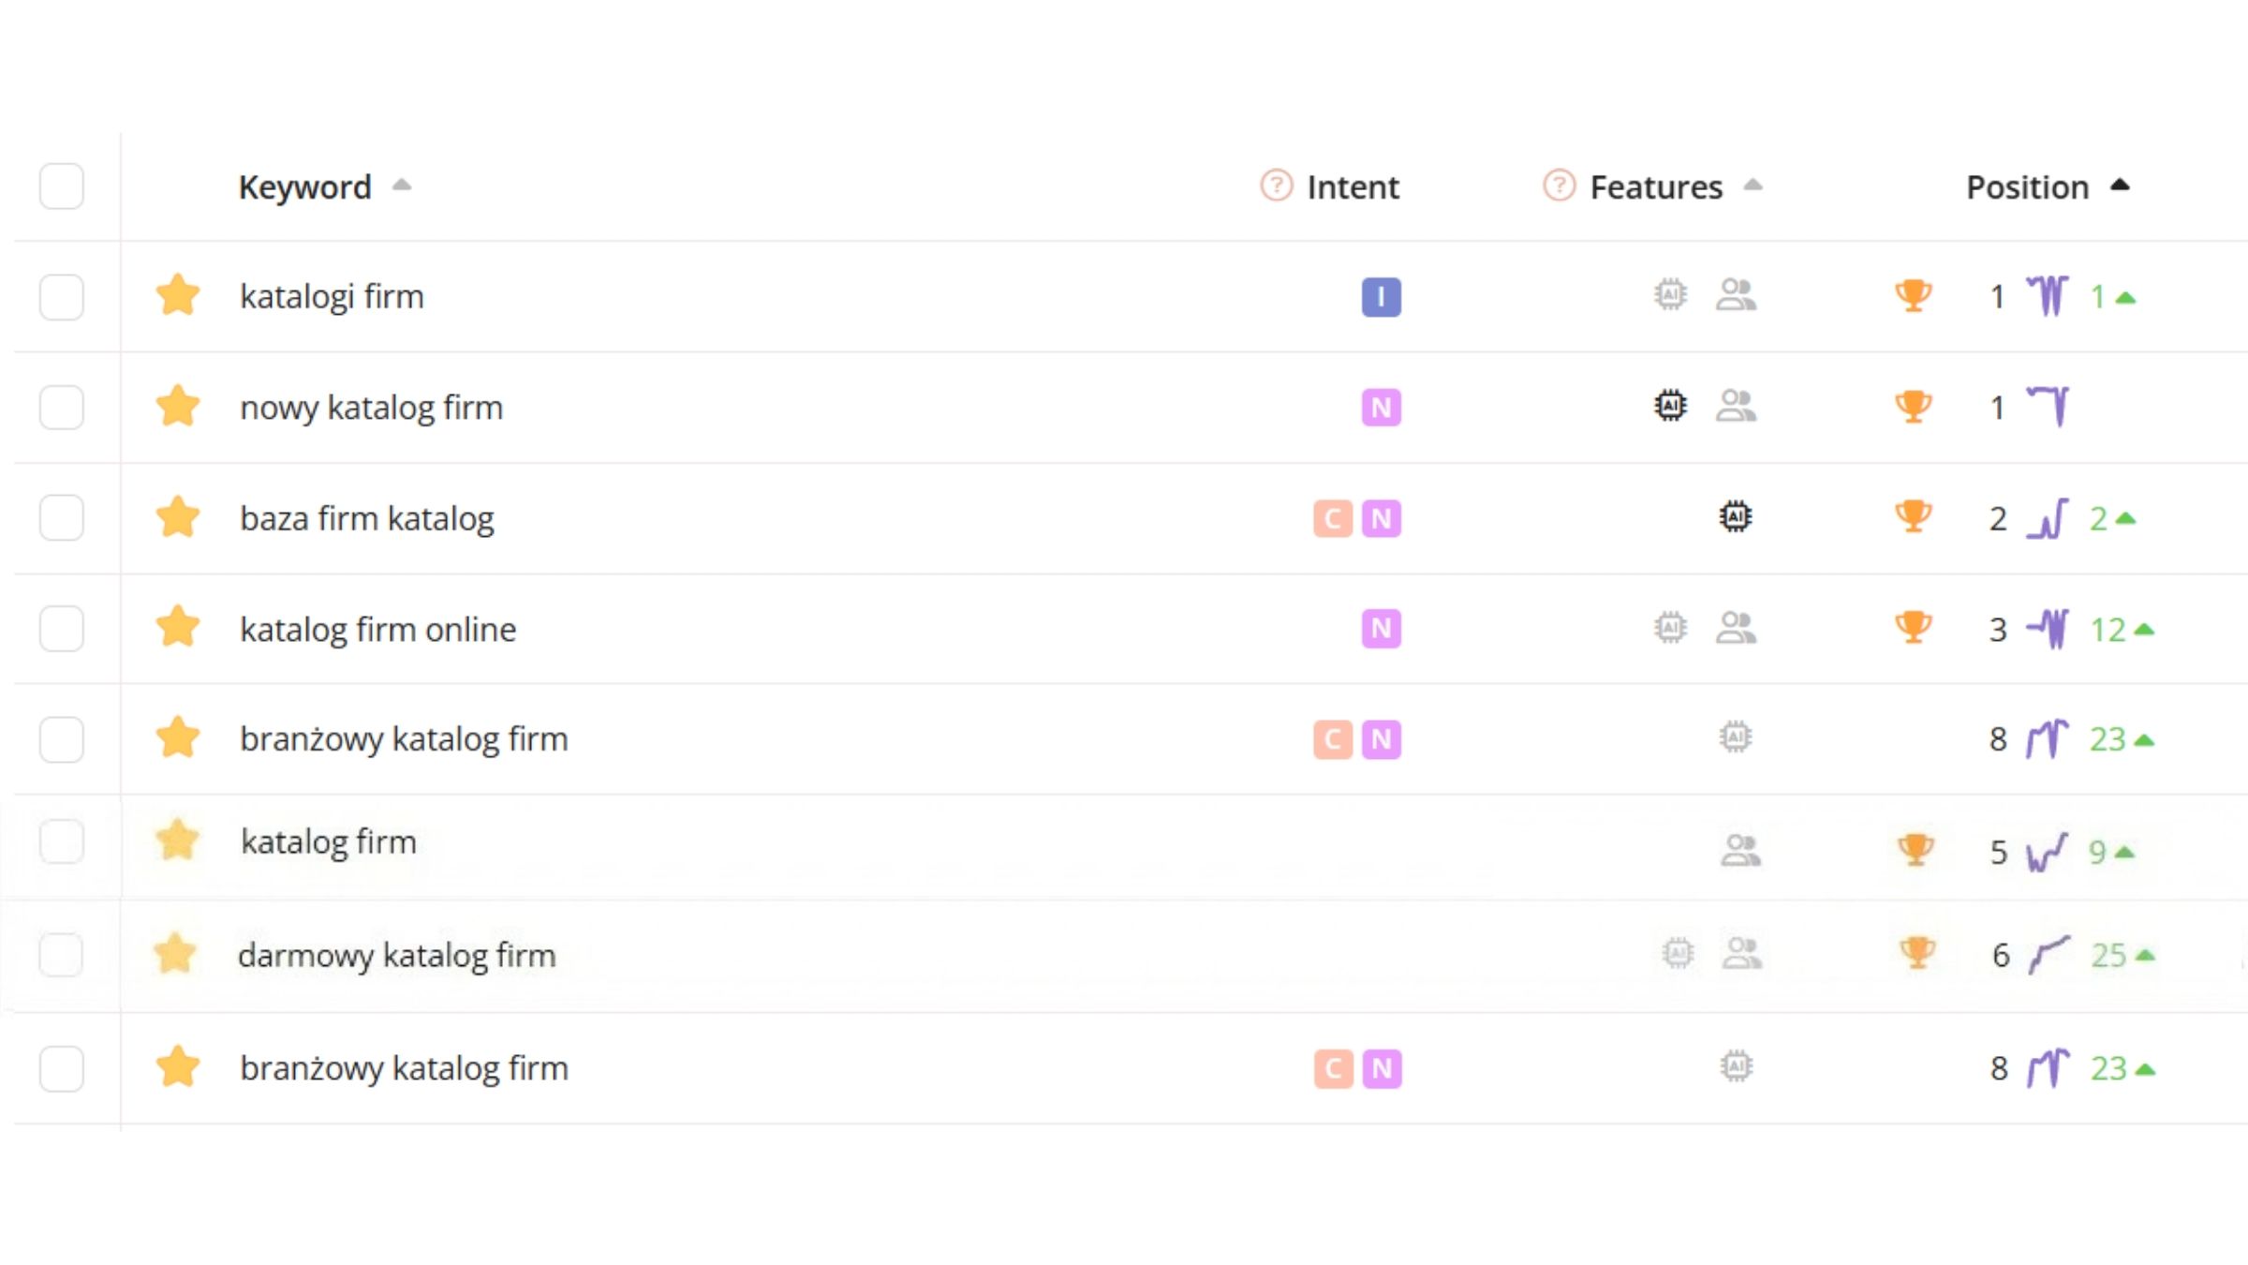The image size is (2248, 1265).
Task: Sort by the Features column arrow
Action: tap(1753, 185)
